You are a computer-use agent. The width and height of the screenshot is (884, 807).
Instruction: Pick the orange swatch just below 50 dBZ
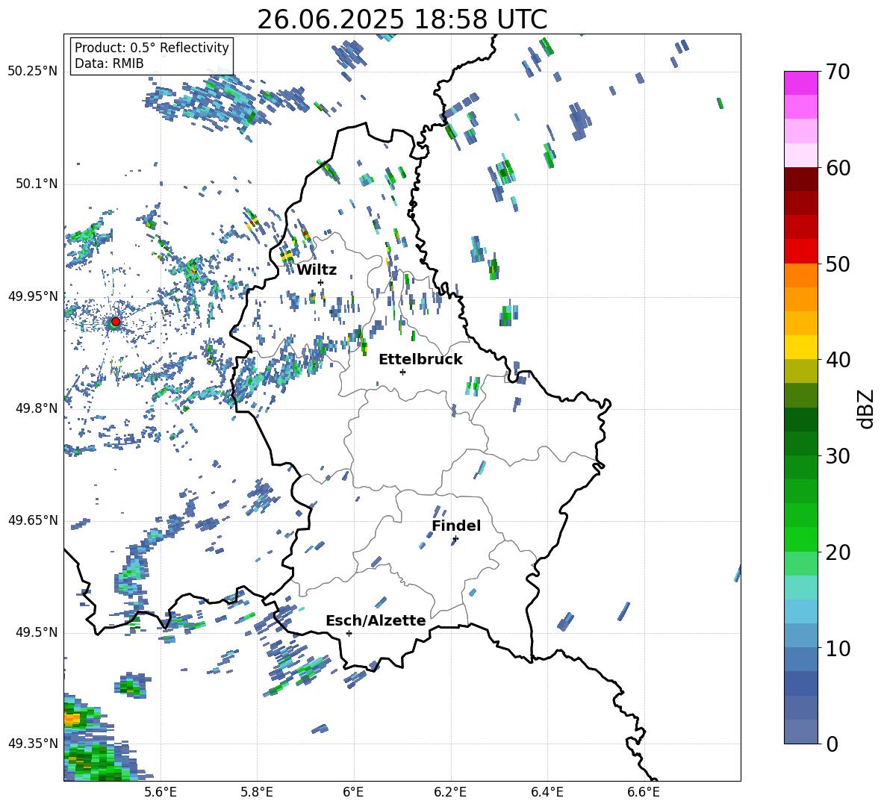coord(800,275)
